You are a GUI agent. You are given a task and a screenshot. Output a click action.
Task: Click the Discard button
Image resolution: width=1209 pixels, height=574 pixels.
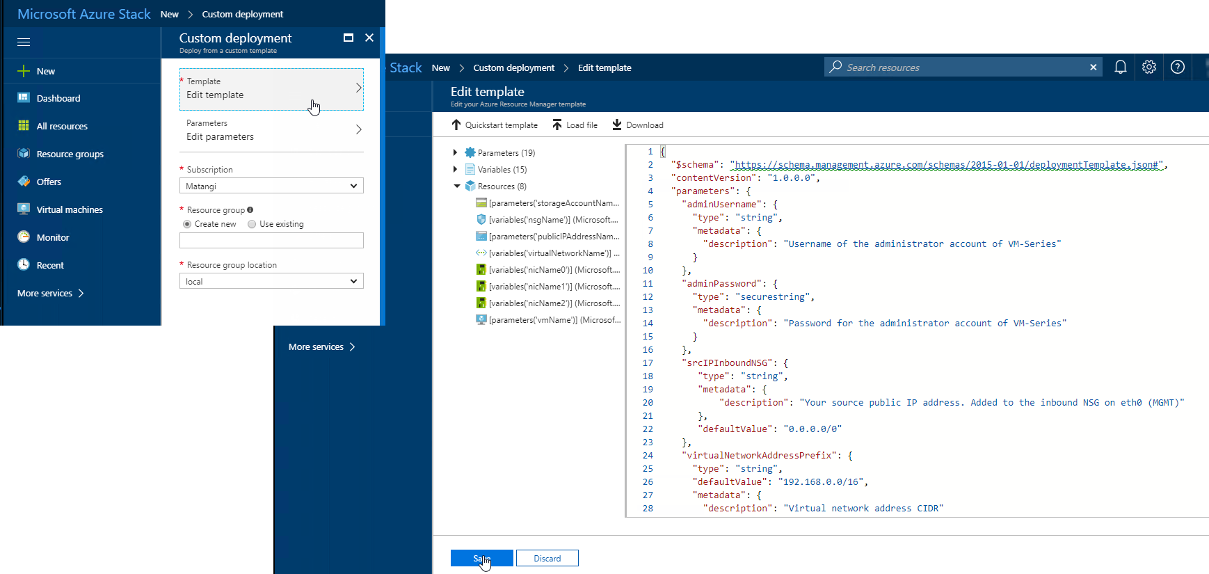click(x=547, y=558)
